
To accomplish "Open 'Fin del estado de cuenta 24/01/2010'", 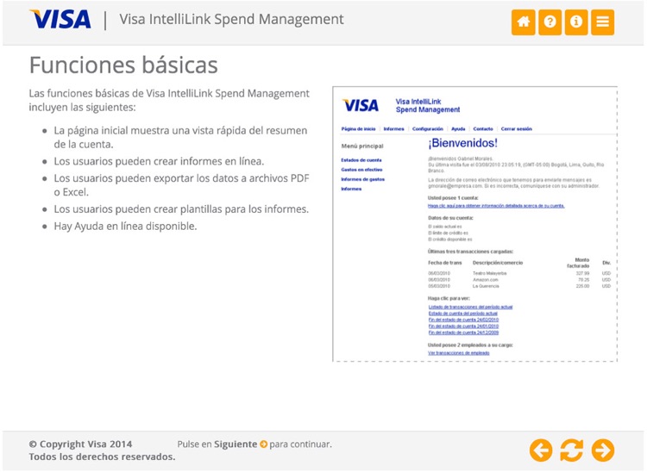I will [x=463, y=326].
